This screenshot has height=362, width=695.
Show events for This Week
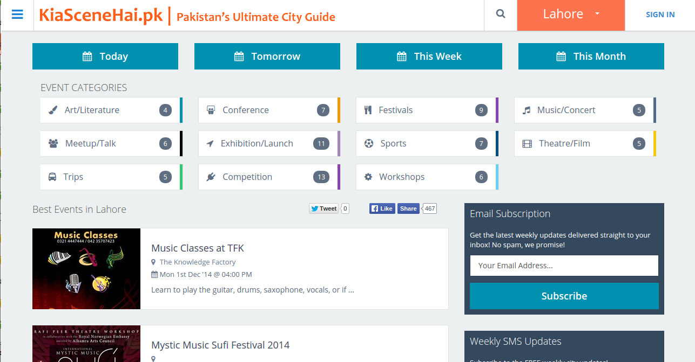[x=429, y=57]
